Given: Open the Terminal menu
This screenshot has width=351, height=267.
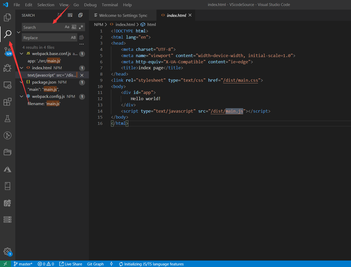Looking at the screenshot, I should (x=110, y=5).
